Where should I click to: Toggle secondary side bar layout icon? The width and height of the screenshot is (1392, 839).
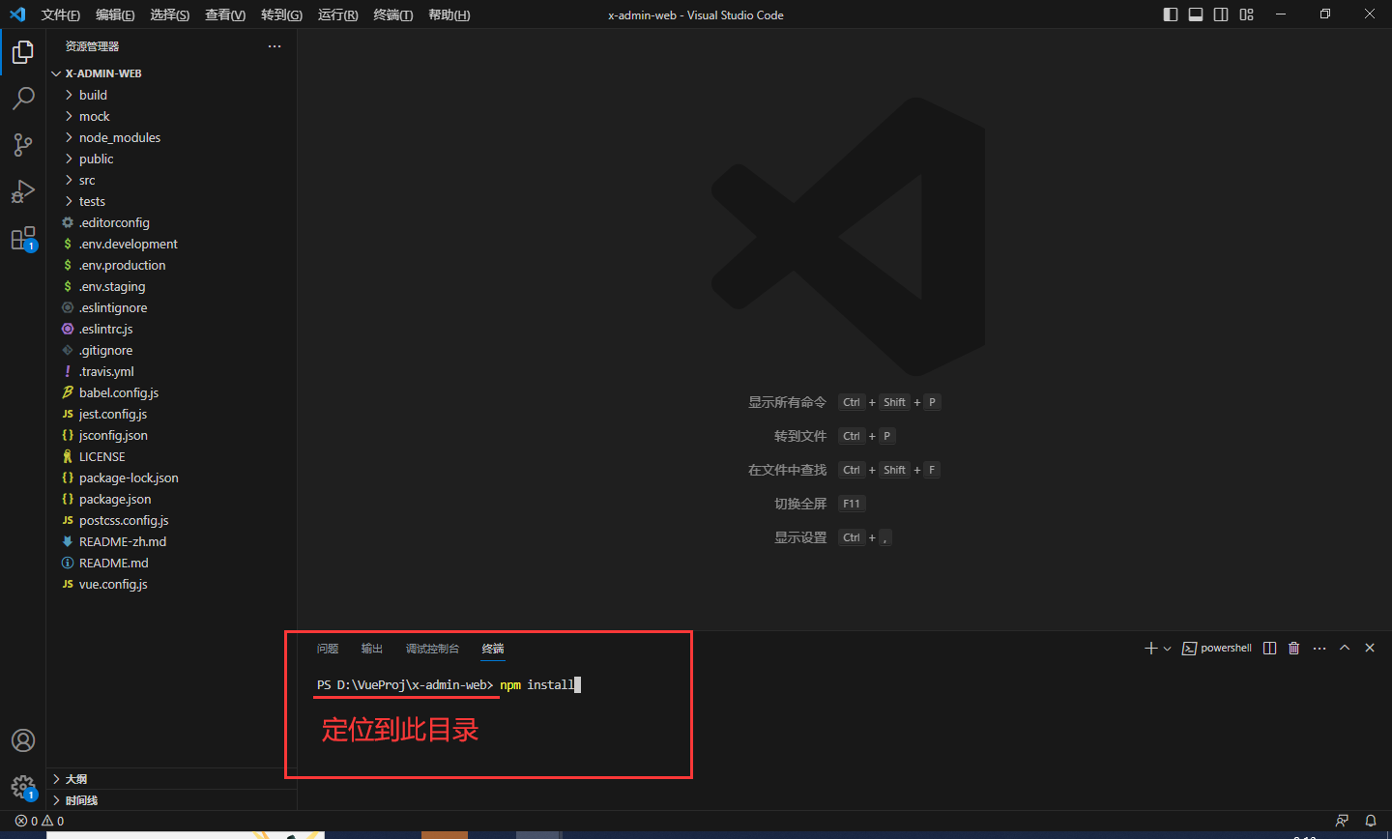point(1221,14)
